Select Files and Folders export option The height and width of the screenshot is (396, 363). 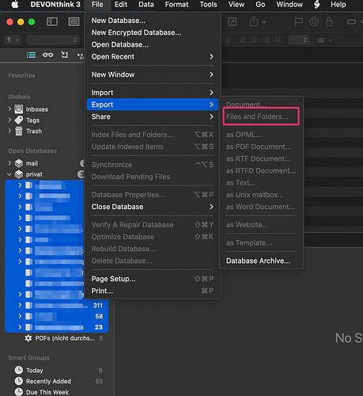click(x=257, y=116)
